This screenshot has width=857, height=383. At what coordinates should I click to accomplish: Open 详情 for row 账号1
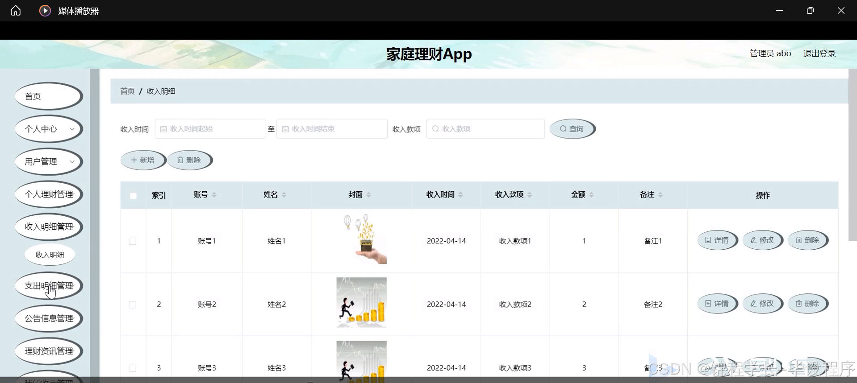(x=717, y=240)
